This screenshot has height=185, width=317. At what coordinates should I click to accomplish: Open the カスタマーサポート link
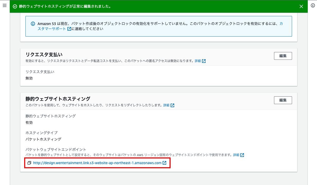[x=281, y=23]
